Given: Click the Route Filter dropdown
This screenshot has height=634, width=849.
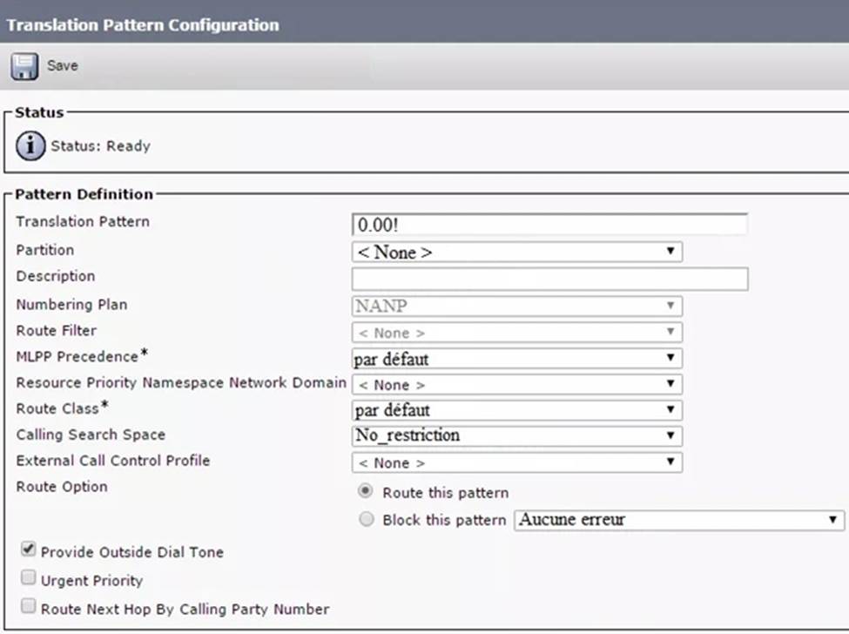Looking at the screenshot, I should click(x=516, y=332).
